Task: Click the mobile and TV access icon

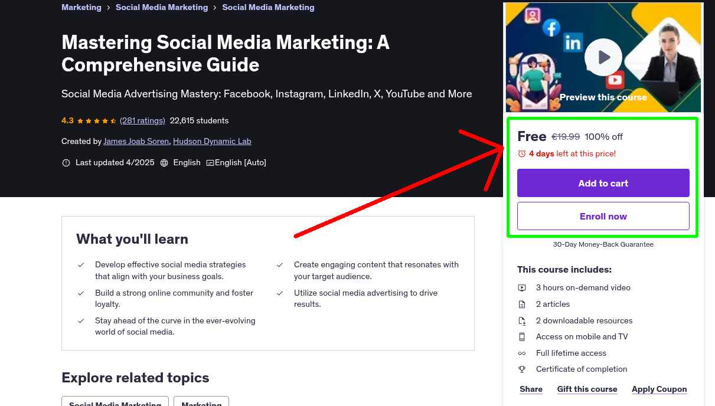Action: click(522, 337)
